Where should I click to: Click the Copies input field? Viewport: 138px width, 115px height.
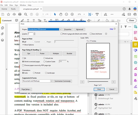click(x=31, y=34)
